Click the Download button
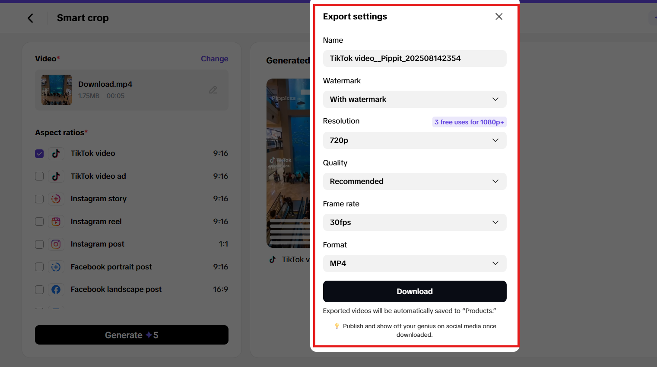The image size is (657, 367). pyautogui.click(x=414, y=291)
